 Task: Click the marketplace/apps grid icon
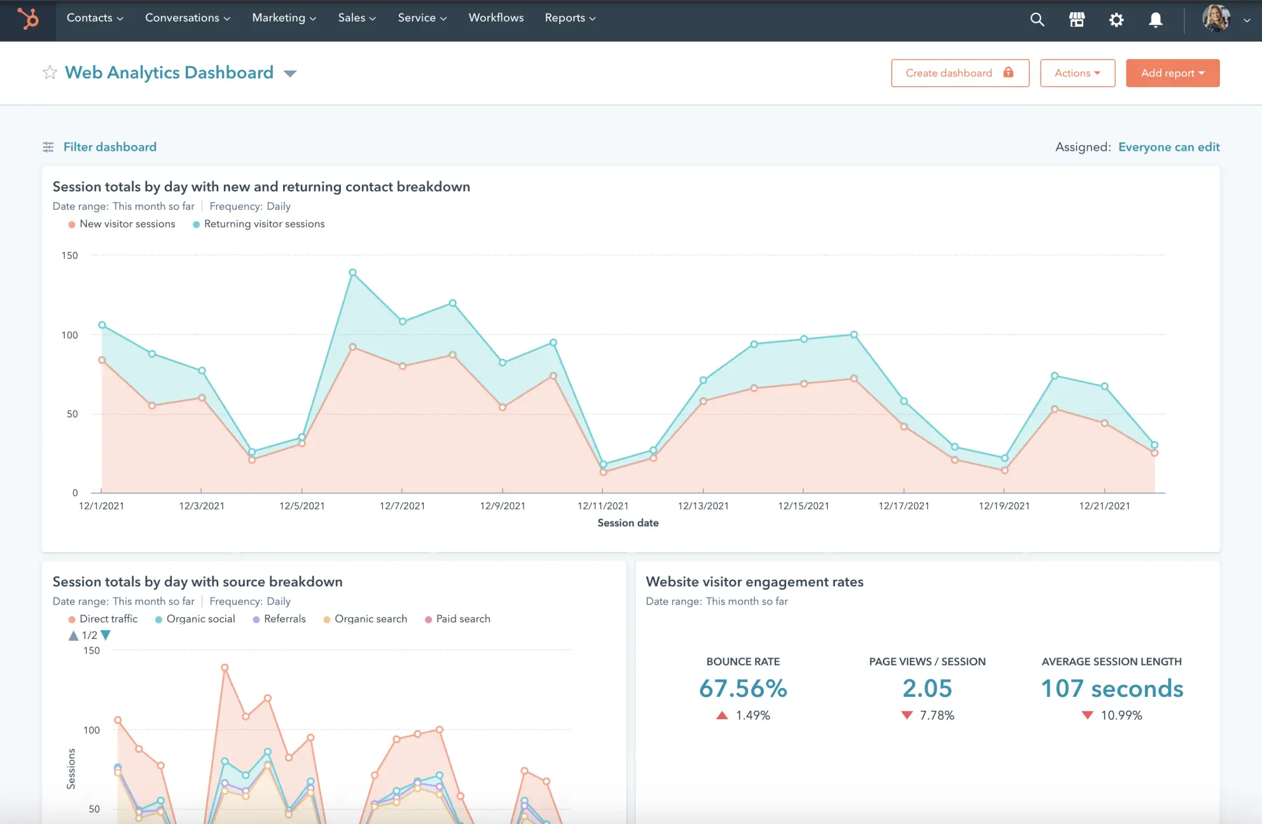coord(1076,19)
